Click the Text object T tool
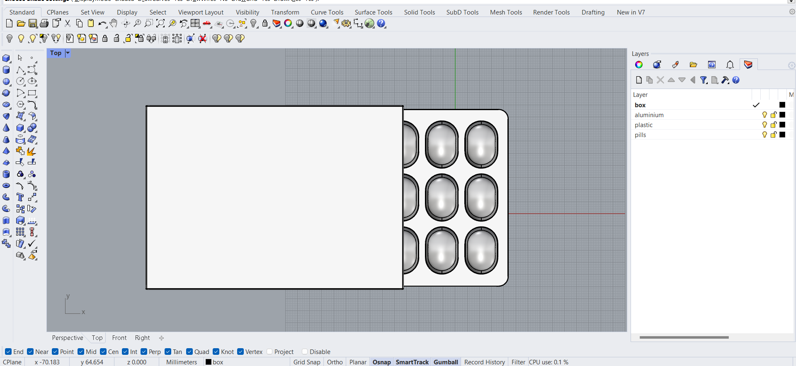796x366 pixels. [20, 197]
